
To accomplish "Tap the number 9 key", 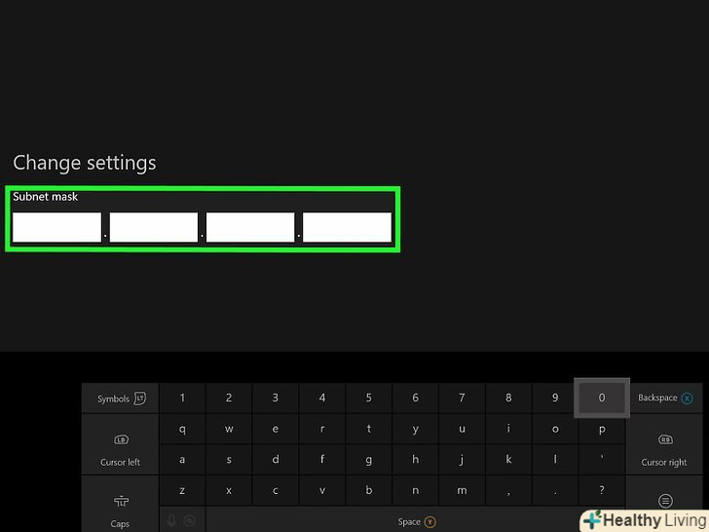I will [555, 398].
